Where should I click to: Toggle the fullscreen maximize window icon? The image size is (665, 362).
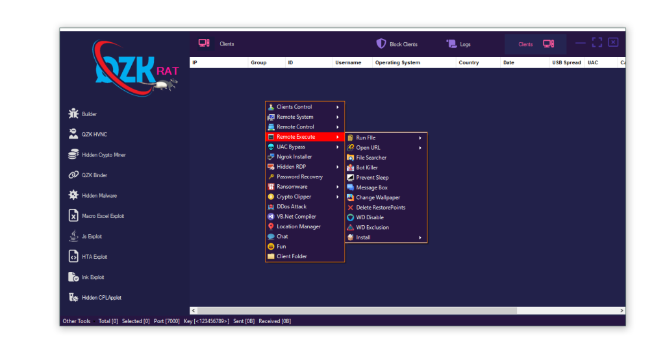coord(597,42)
